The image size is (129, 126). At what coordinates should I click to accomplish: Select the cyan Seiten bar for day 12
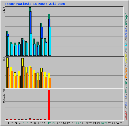point(50,41)
